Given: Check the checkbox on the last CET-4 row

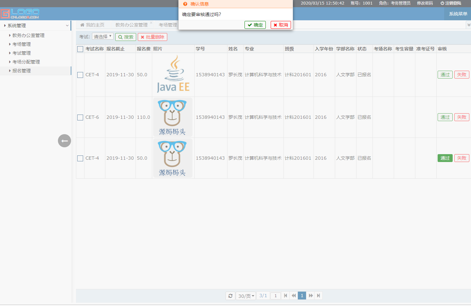Looking at the screenshot, I should [80, 158].
